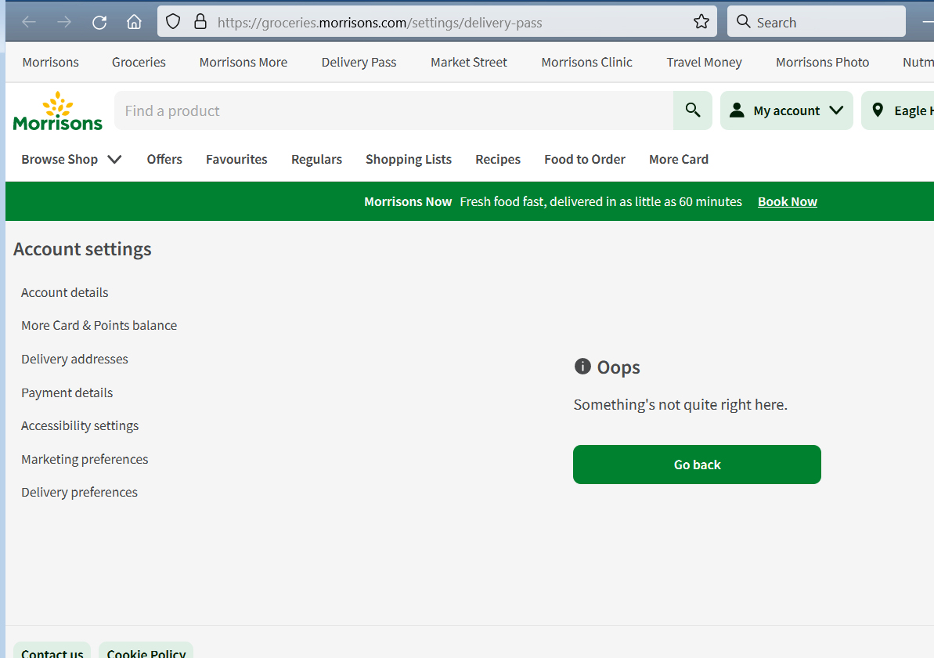This screenshot has width=934, height=658.
Task: Open Account details settings link
Action: (x=65, y=292)
